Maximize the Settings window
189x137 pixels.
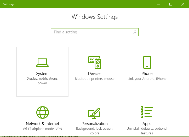171,4
